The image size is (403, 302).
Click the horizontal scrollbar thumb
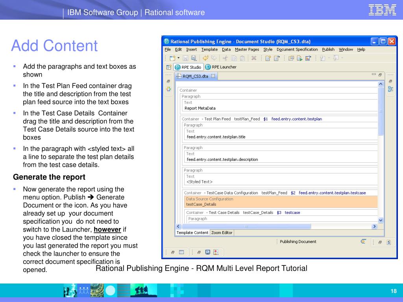pyautogui.click(x=246, y=226)
